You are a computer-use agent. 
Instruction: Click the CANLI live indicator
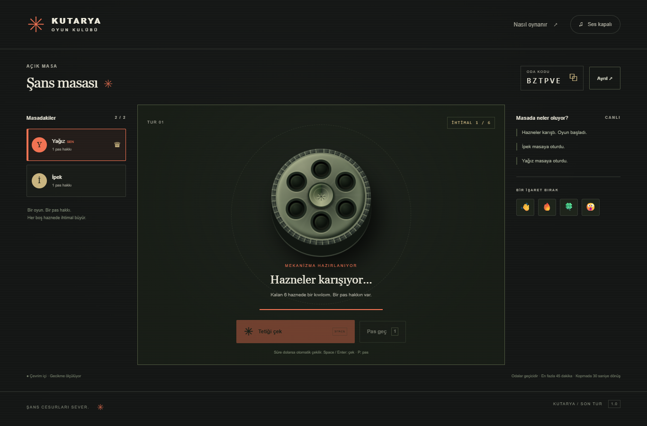click(x=612, y=117)
